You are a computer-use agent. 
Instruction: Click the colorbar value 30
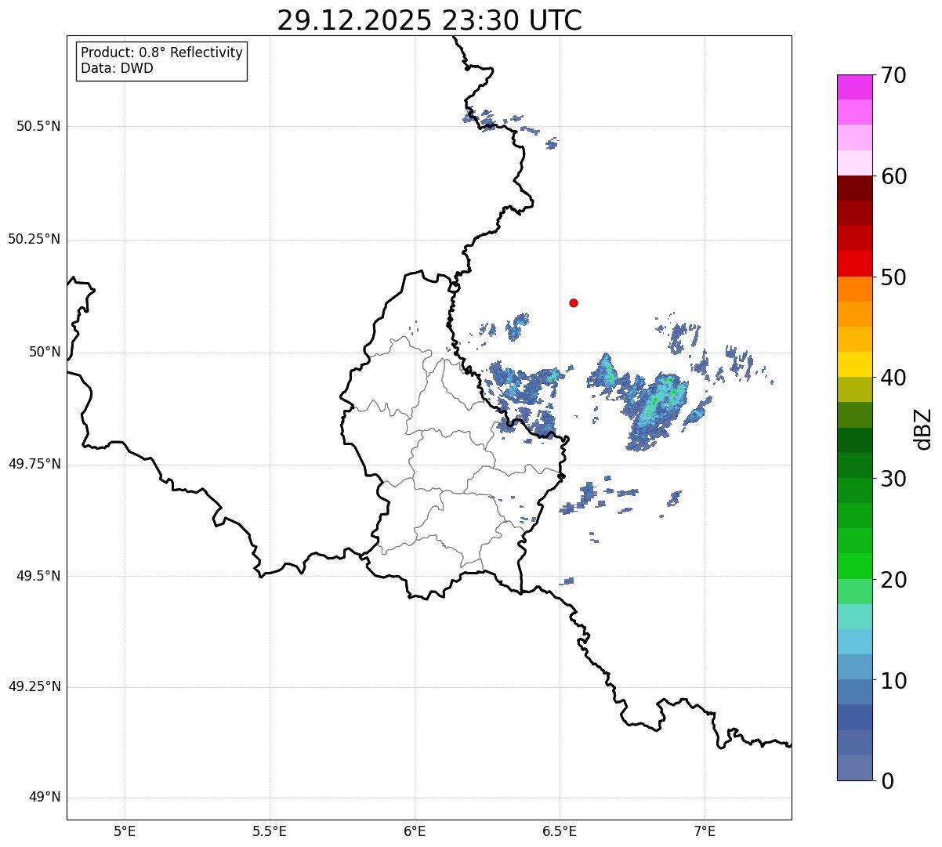[893, 479]
